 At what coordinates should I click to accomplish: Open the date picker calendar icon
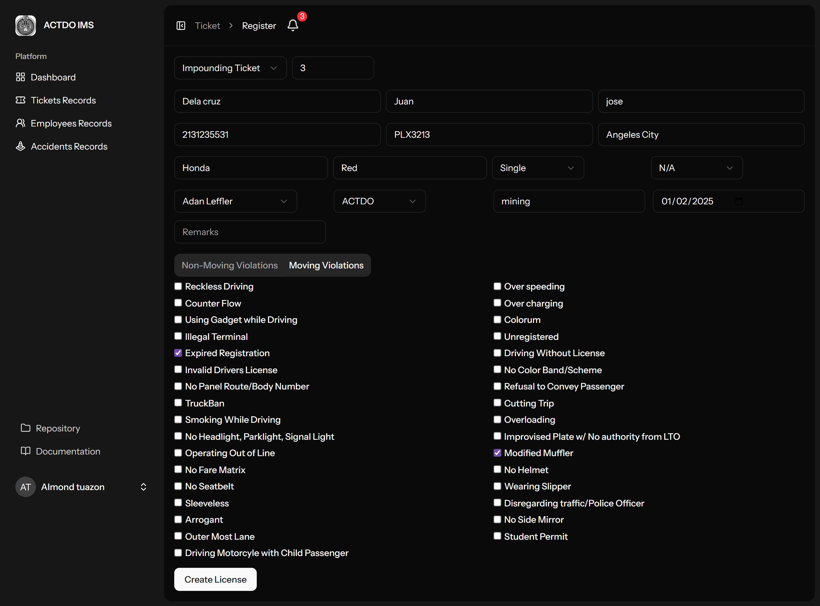(x=739, y=201)
